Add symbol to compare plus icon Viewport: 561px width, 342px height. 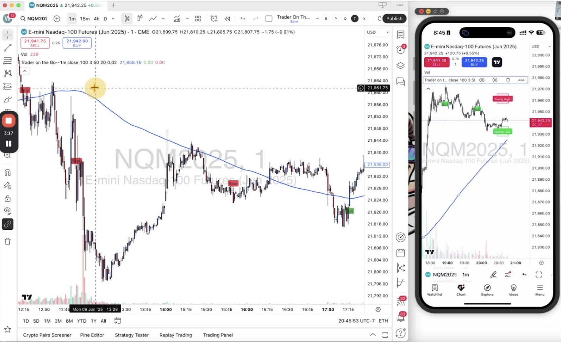[x=57, y=19]
